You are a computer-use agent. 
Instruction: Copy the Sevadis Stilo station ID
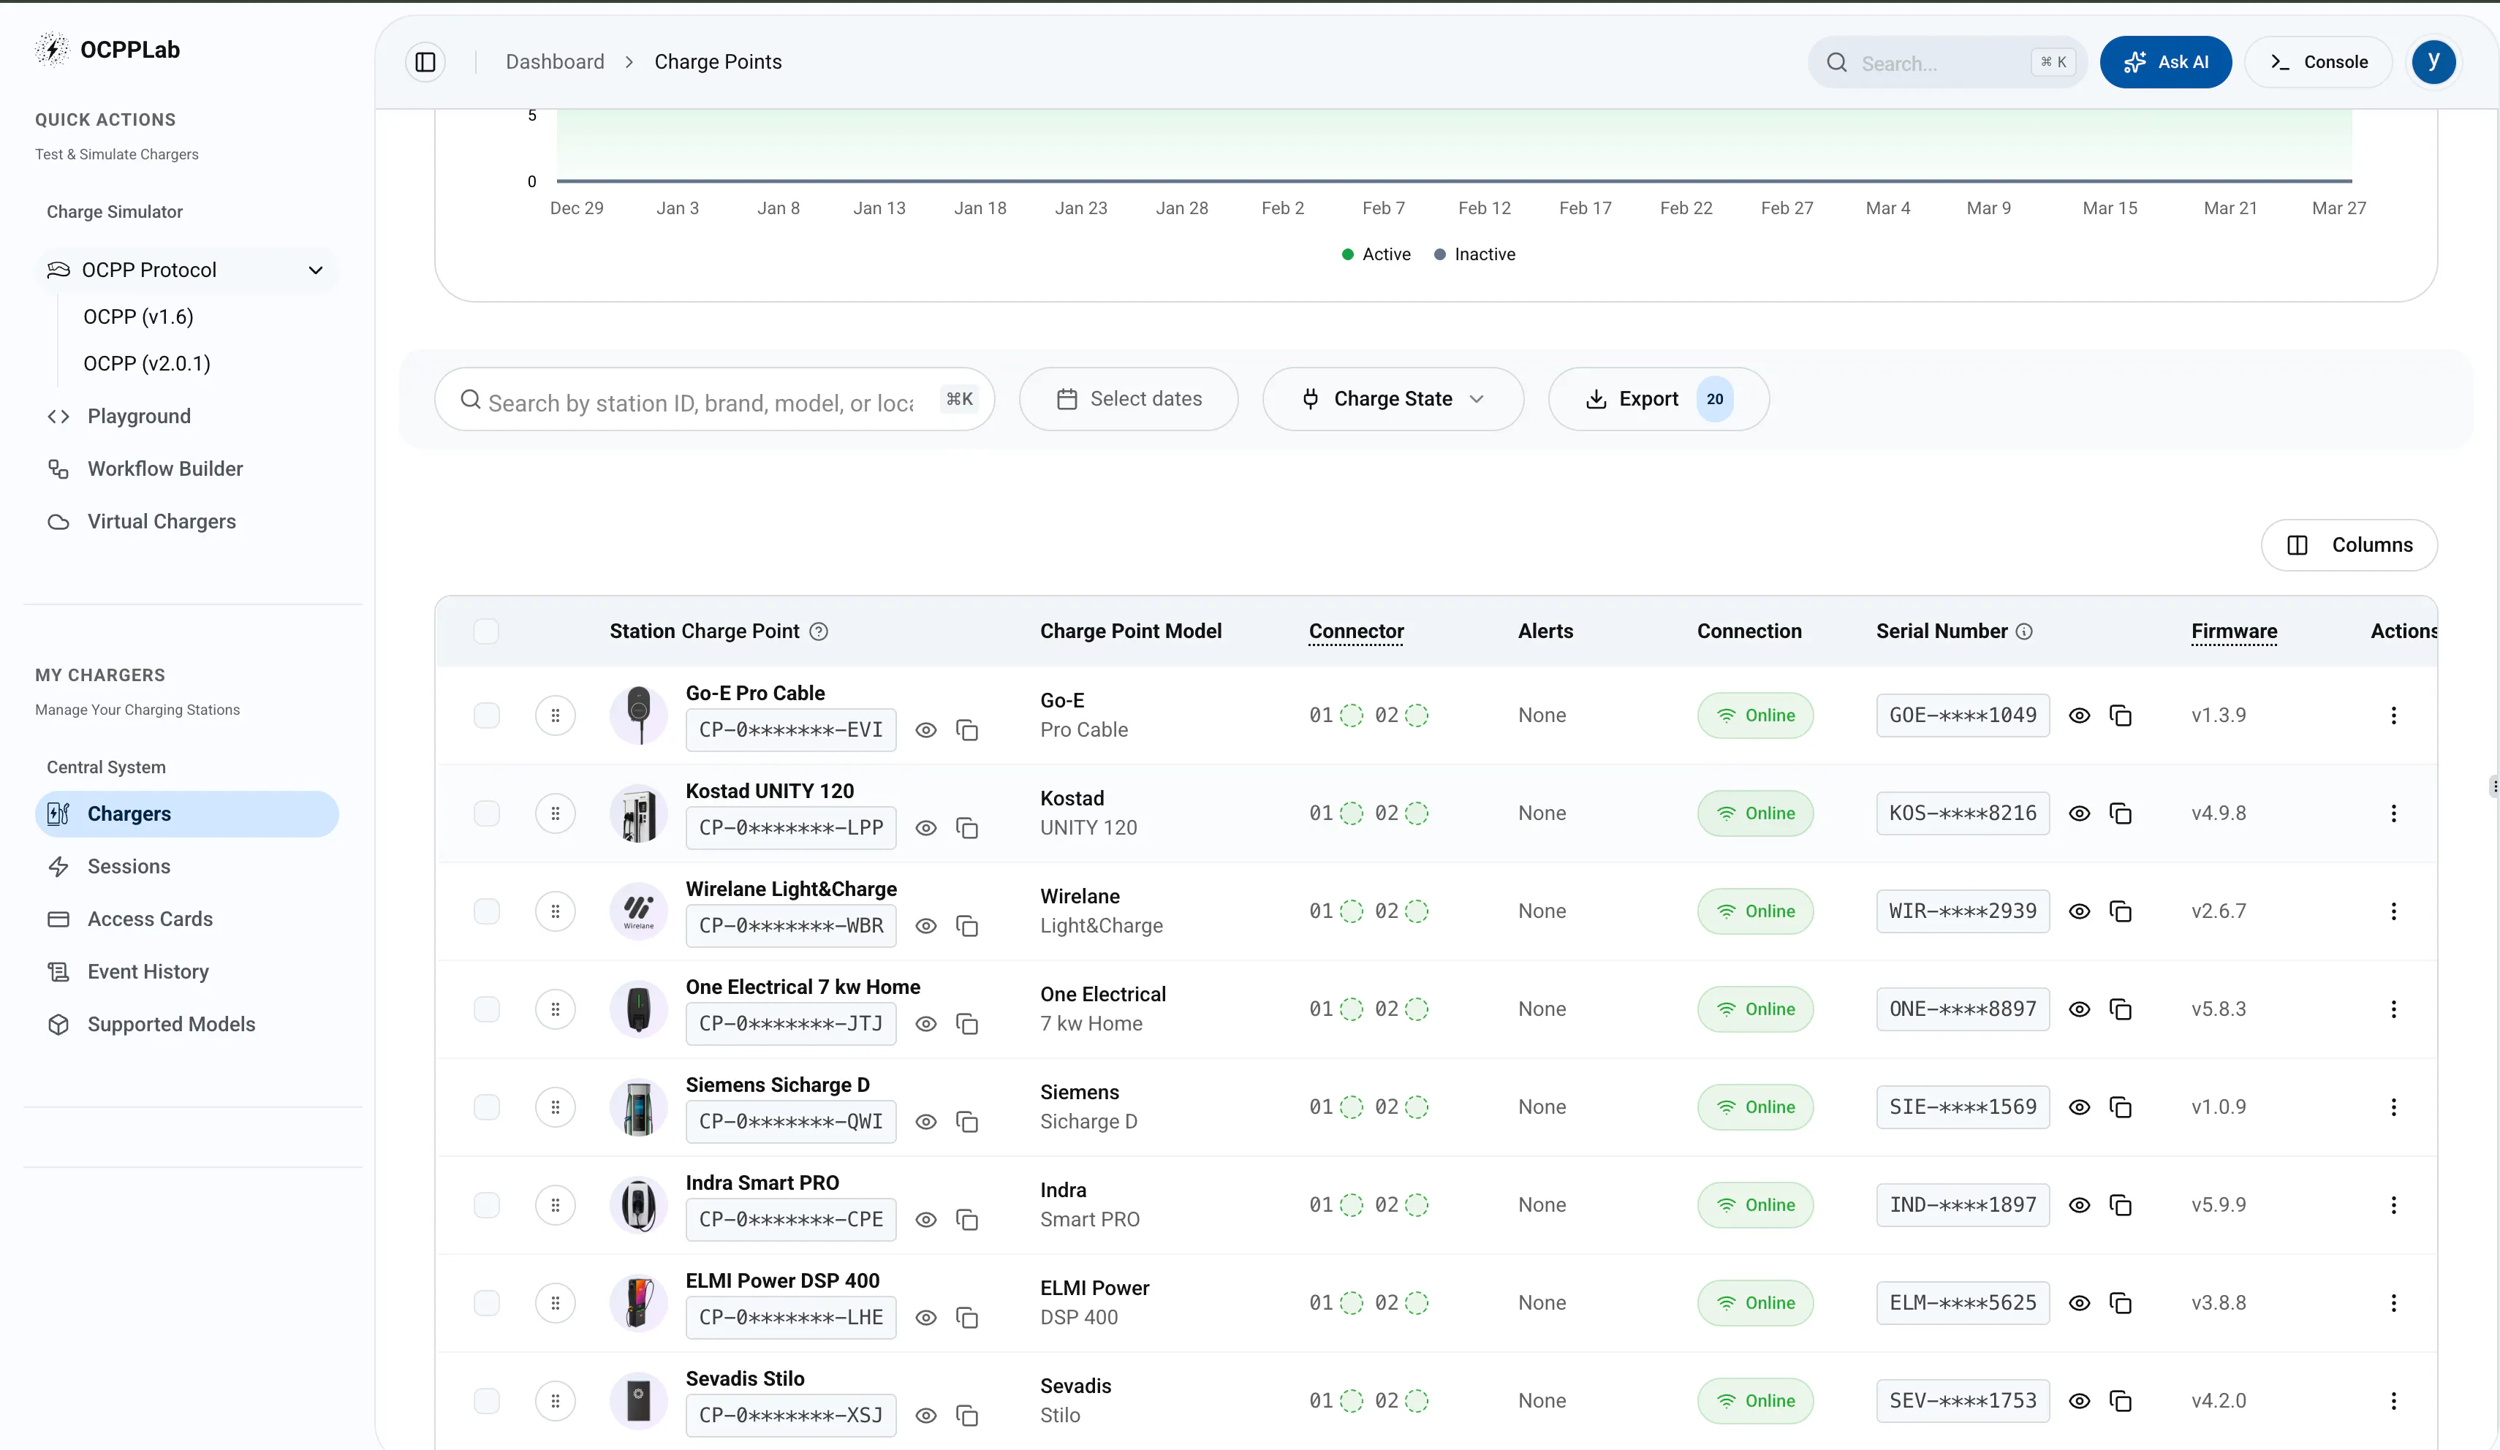[x=967, y=1416]
